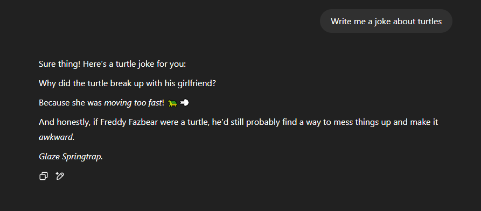Screen dimensions: 481x211
Task: Click the turtle emoji
Action: pyautogui.click(x=173, y=103)
